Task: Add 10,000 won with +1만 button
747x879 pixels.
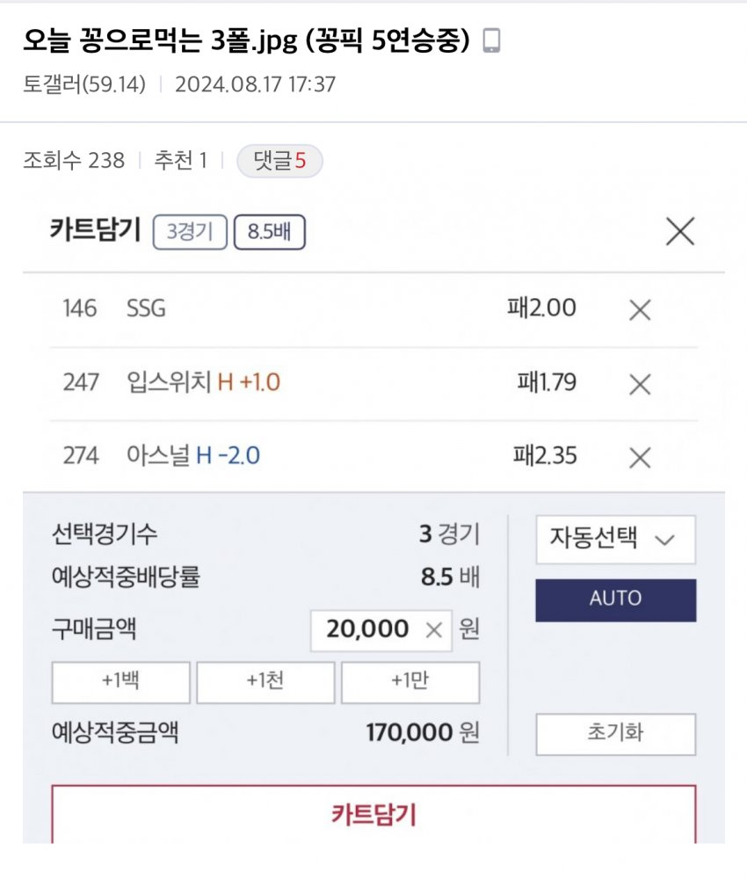Action: point(410,683)
